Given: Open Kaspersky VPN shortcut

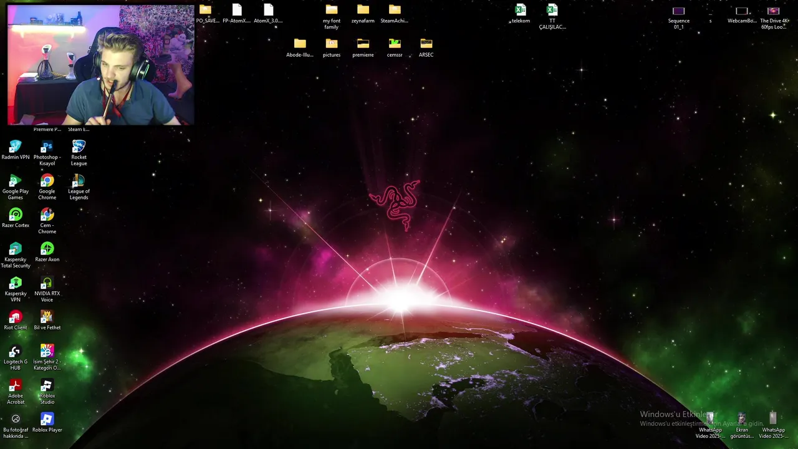Looking at the screenshot, I should [16, 290].
